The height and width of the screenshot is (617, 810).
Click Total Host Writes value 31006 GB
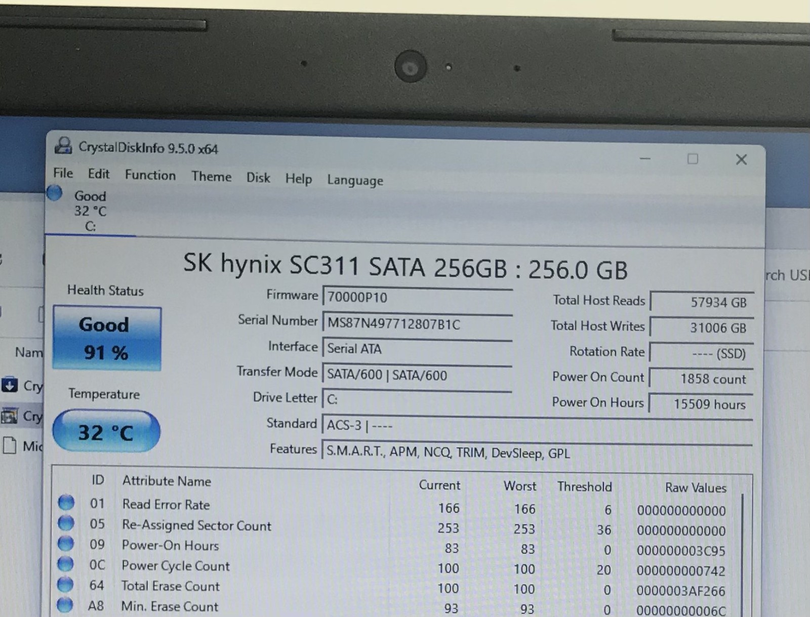(702, 327)
